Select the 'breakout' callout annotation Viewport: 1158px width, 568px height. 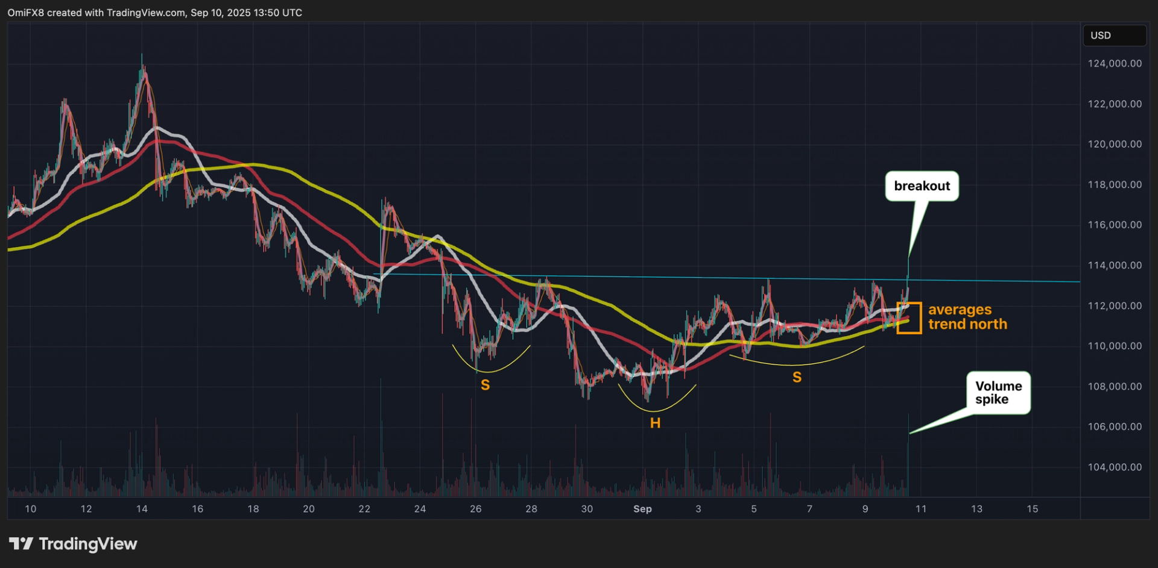tap(922, 186)
